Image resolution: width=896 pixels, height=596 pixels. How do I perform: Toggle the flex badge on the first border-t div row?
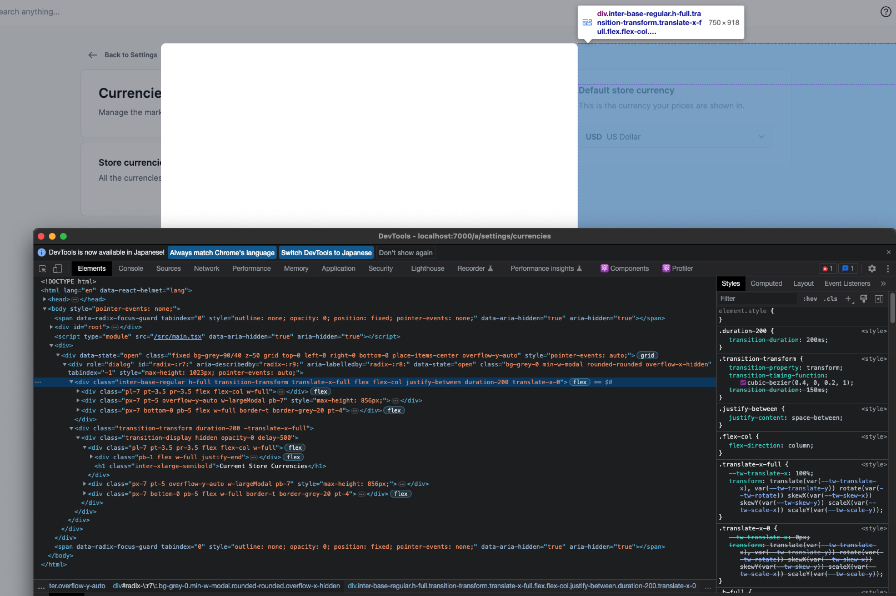[394, 411]
